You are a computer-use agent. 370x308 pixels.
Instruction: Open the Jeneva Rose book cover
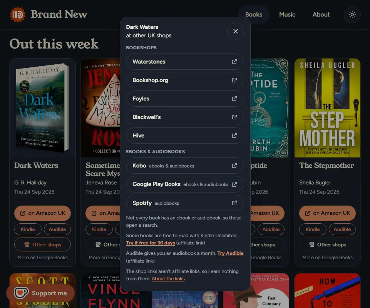pos(100,108)
